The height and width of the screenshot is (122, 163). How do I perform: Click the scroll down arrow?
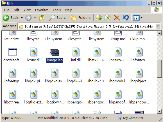point(159,111)
